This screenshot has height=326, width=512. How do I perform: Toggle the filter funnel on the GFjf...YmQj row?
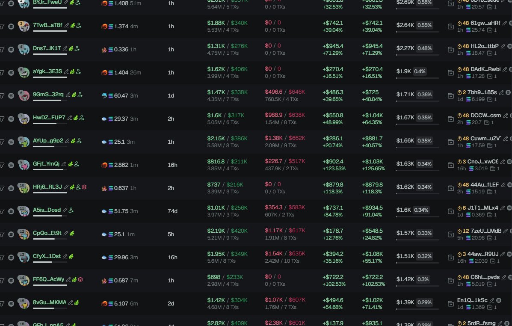2,165
